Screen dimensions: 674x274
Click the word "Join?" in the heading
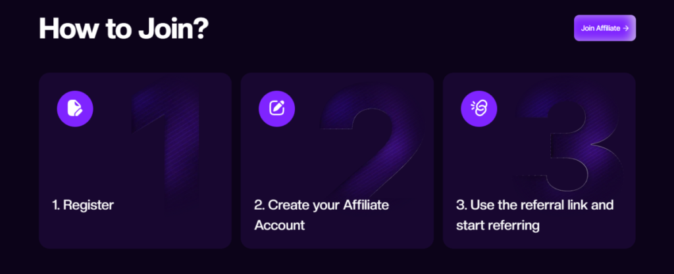pos(174,29)
